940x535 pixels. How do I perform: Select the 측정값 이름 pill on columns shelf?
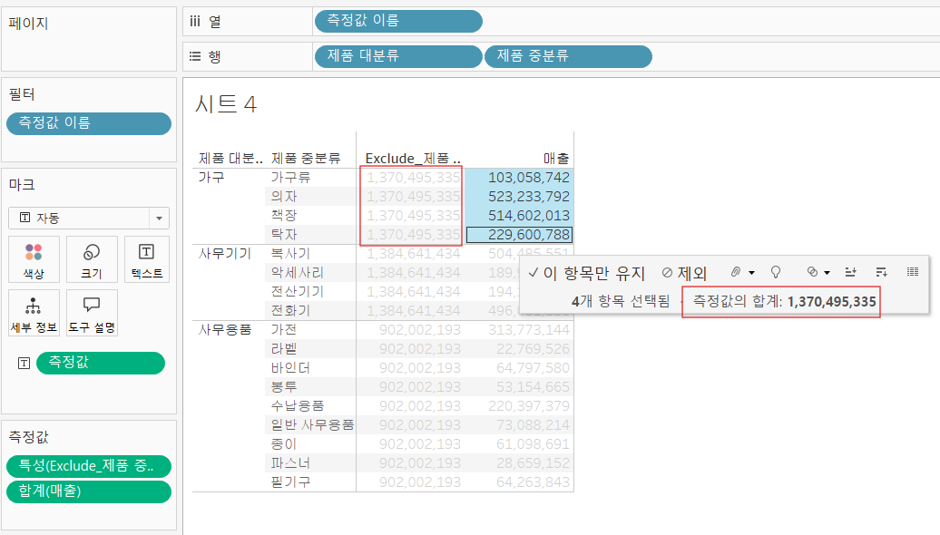point(398,21)
